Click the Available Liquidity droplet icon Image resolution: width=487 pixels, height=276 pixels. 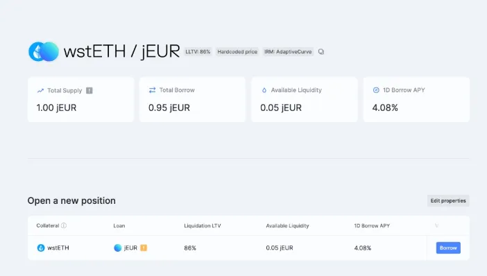pos(264,90)
